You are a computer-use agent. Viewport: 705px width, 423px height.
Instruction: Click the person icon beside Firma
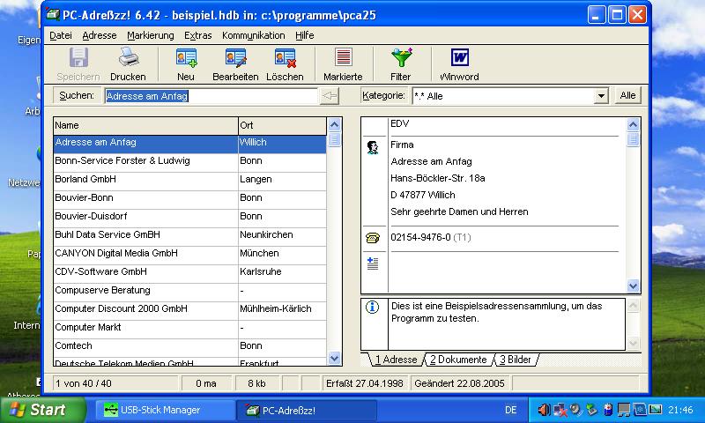pos(373,147)
